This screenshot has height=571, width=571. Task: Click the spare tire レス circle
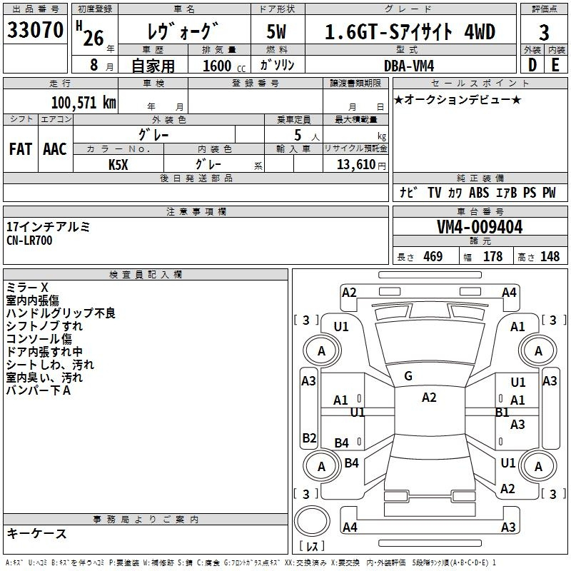312,520
